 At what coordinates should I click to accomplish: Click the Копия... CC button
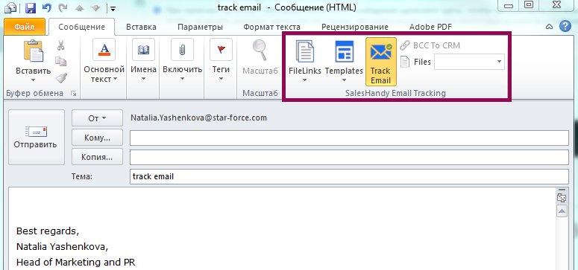pos(97,157)
